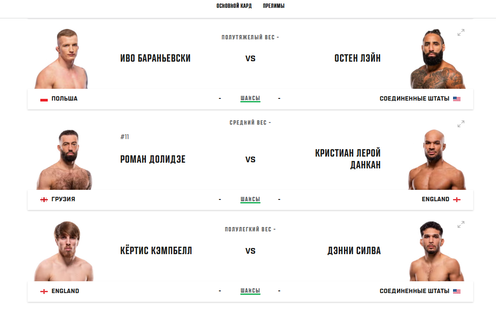The width and height of the screenshot is (496, 311).
Task: Click the Poland flag icon
Action: pyautogui.click(x=44, y=99)
